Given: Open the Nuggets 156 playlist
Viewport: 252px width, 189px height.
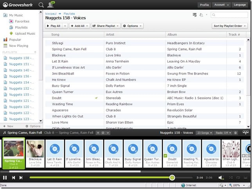Looking at the screenshot, I should click(x=18, y=76).
